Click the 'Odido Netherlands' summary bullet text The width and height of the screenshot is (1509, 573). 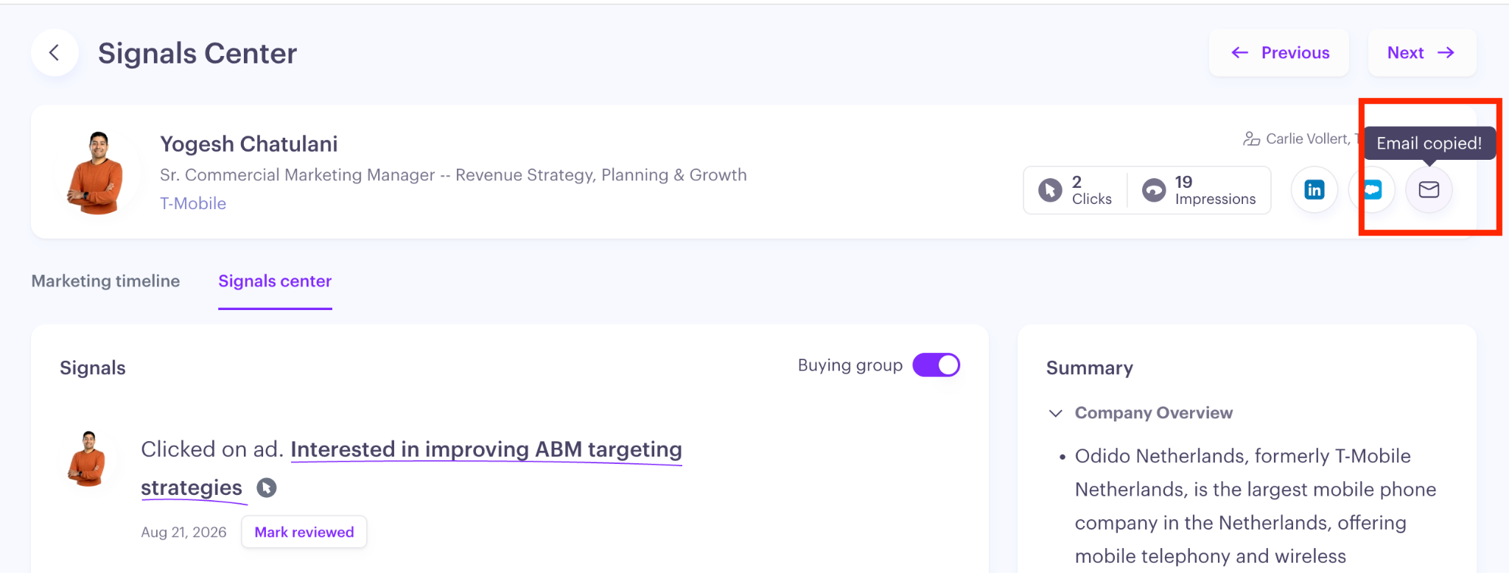tap(1256, 506)
